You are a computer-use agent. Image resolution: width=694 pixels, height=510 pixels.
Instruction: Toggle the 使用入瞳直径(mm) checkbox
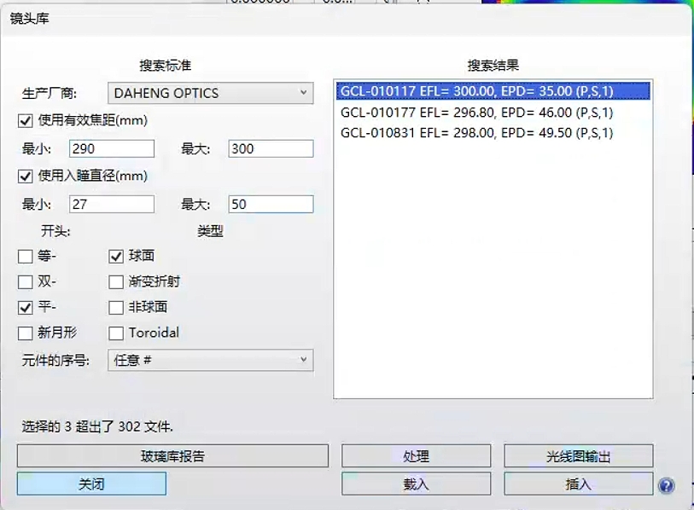26,177
